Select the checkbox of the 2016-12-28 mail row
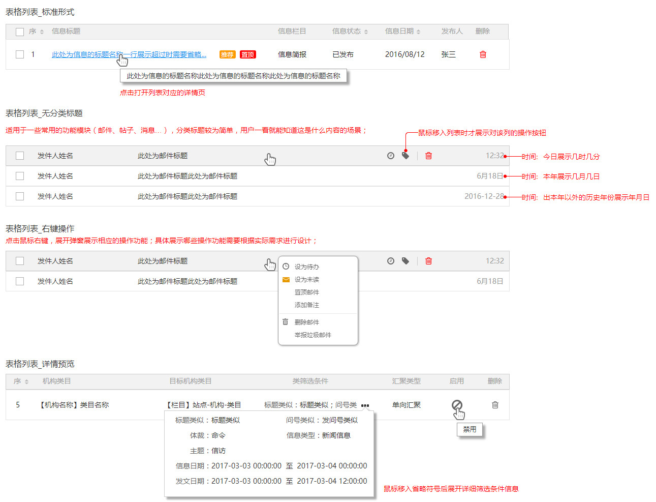Image resolution: width=656 pixels, height=502 pixels. coord(20,196)
